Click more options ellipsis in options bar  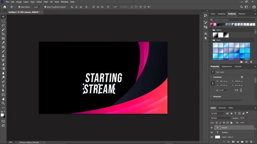click(115, 7)
